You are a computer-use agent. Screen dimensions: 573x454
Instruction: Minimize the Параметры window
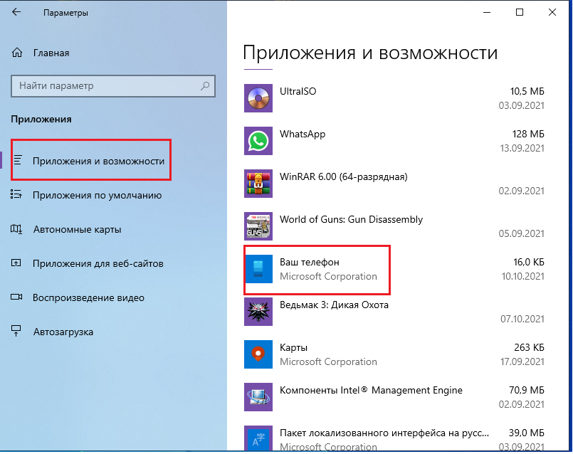point(486,12)
